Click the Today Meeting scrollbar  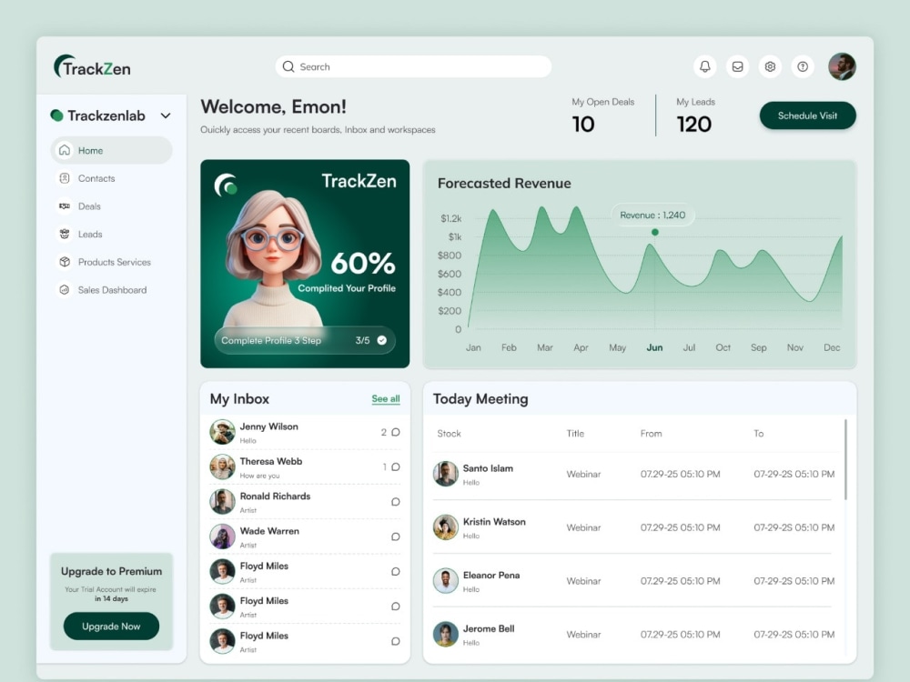coord(845,460)
